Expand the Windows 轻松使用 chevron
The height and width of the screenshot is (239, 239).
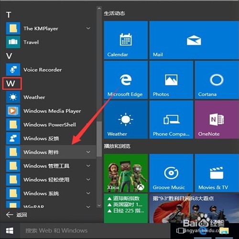click(88, 179)
